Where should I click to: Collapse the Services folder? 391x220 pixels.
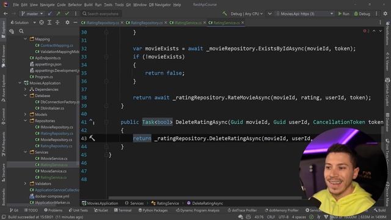26,152
